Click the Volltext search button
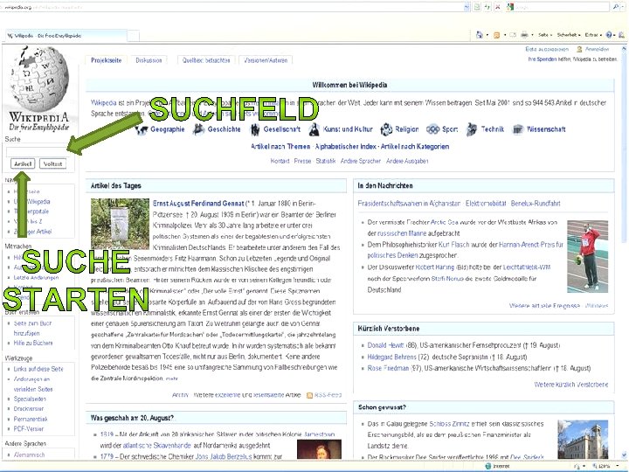Viewport: 629px width, 472px height. [53, 163]
